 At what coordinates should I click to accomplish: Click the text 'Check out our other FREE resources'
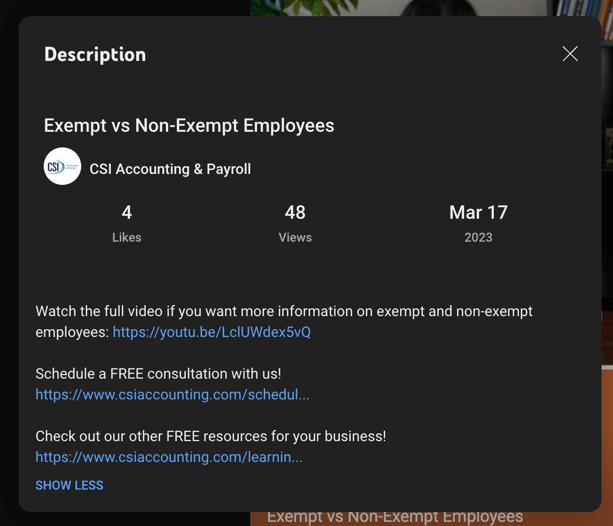click(151, 436)
